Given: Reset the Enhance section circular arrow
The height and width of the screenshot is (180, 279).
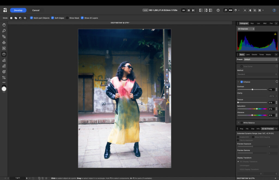Looking at the screenshot, I should tap(277, 82).
